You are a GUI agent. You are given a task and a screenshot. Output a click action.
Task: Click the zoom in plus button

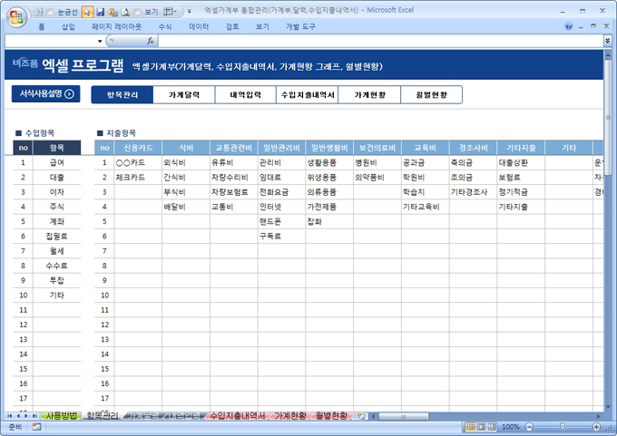pyautogui.click(x=597, y=426)
